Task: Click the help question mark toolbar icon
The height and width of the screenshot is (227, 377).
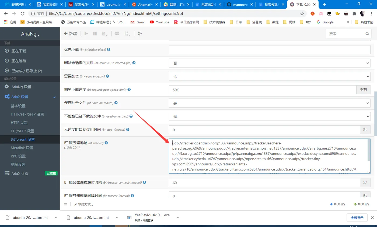Action: click(x=140, y=34)
